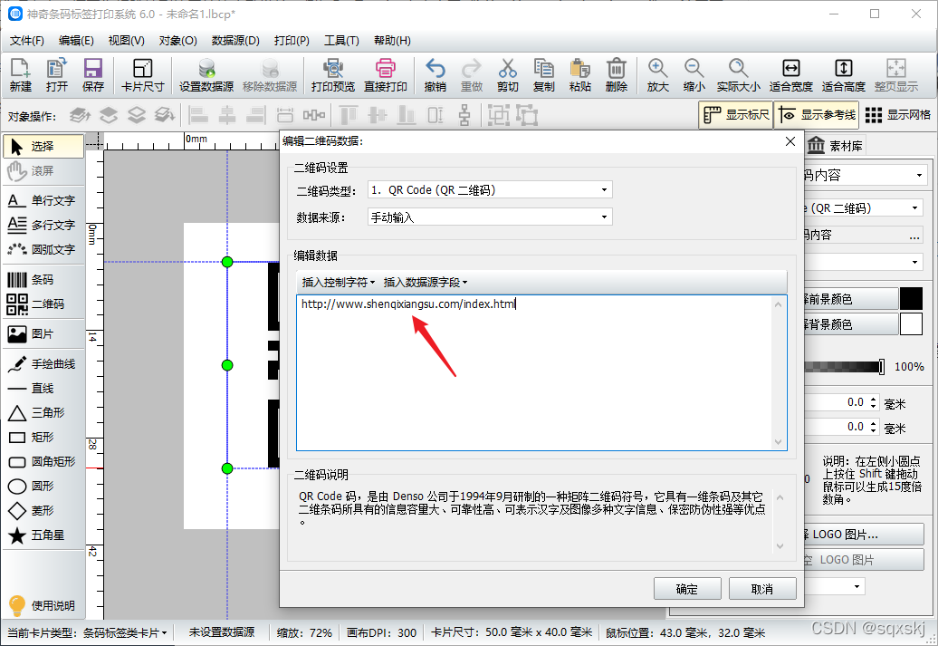Click the 100% opacity slider handle

coord(881,366)
